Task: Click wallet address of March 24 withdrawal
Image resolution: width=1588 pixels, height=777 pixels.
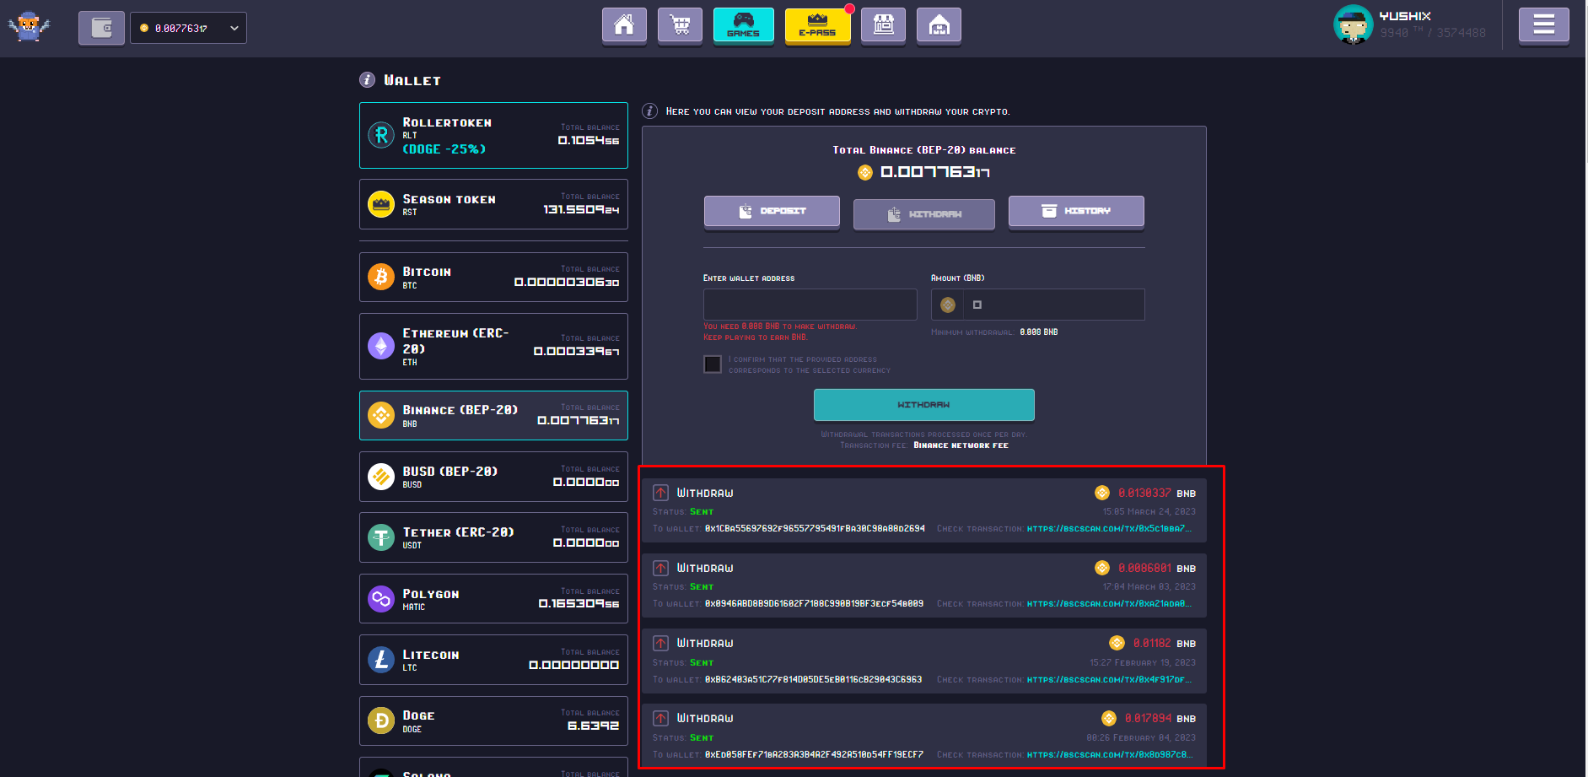Action: 815,529
